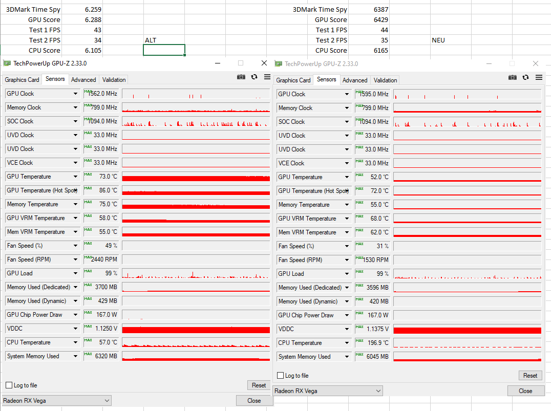Select Sensors tab in left GPU-Z window

tap(55, 79)
